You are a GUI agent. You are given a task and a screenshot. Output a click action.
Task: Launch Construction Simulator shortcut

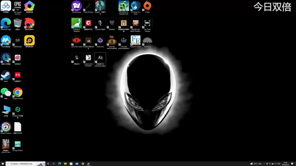[x=88, y=59]
